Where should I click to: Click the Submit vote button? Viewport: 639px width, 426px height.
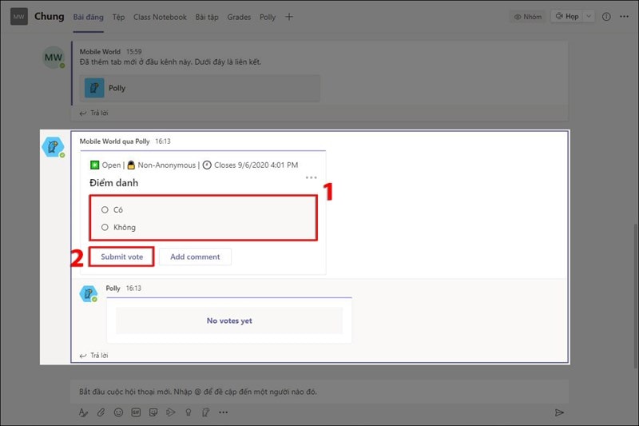tap(122, 257)
